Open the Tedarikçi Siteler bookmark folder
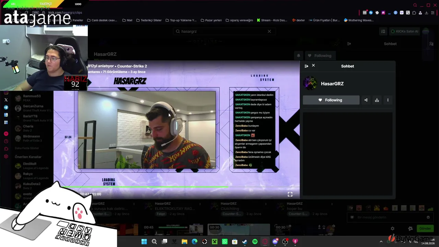Viewport: 439px width, 247px height. click(149, 20)
